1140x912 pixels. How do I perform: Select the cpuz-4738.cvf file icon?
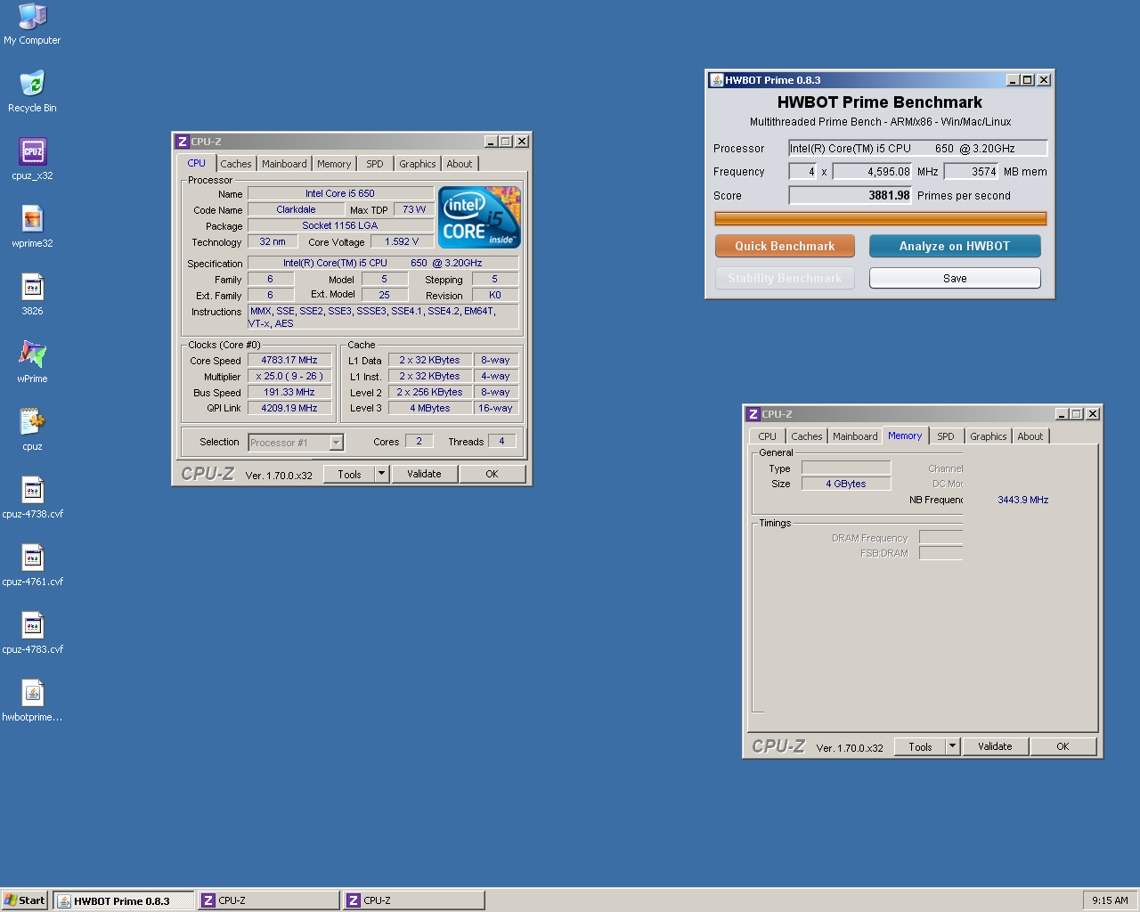(x=32, y=497)
